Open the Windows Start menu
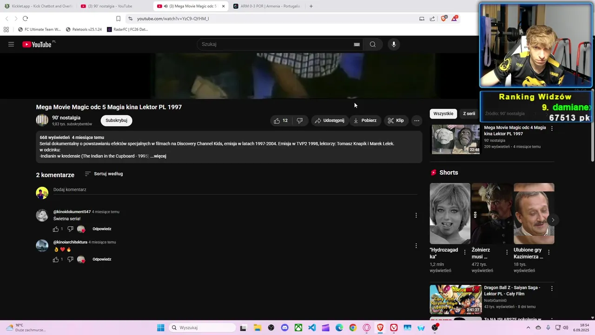The height and width of the screenshot is (335, 595). coord(160,328)
